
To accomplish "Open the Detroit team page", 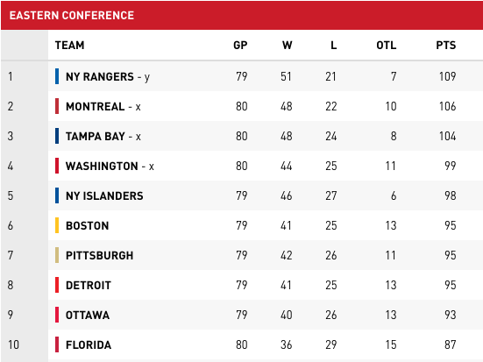I will (89, 285).
